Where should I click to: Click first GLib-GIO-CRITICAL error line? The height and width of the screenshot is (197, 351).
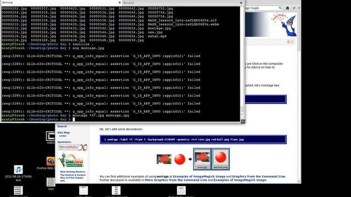click(x=101, y=56)
